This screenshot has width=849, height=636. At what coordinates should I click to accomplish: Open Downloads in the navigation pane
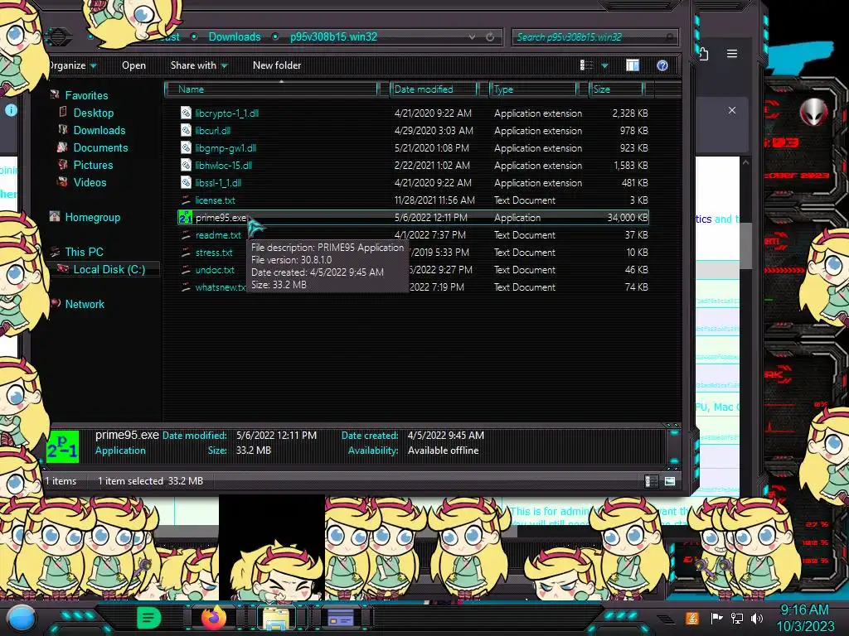point(99,130)
